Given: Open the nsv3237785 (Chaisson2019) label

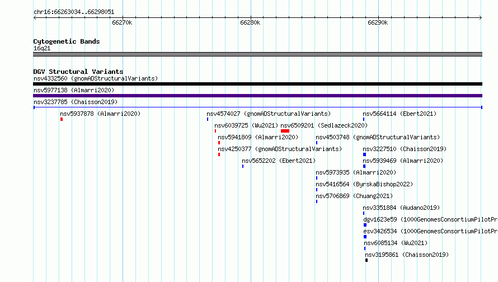Looking at the screenshot, I should point(76,102).
